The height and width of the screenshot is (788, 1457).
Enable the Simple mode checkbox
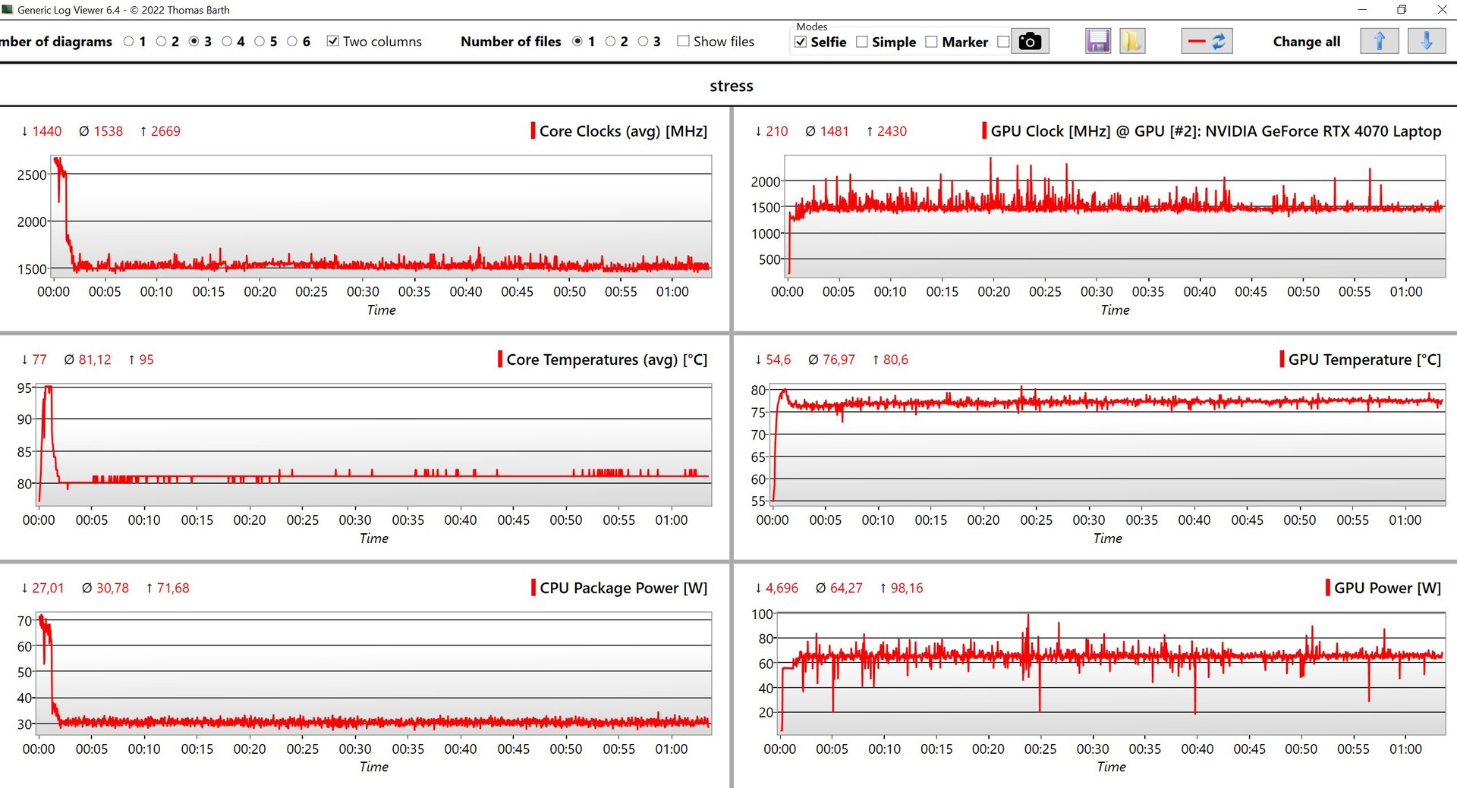pyautogui.click(x=862, y=42)
